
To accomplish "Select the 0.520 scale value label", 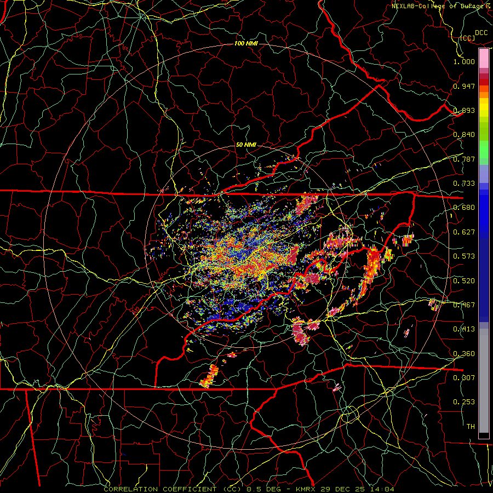I will (464, 281).
